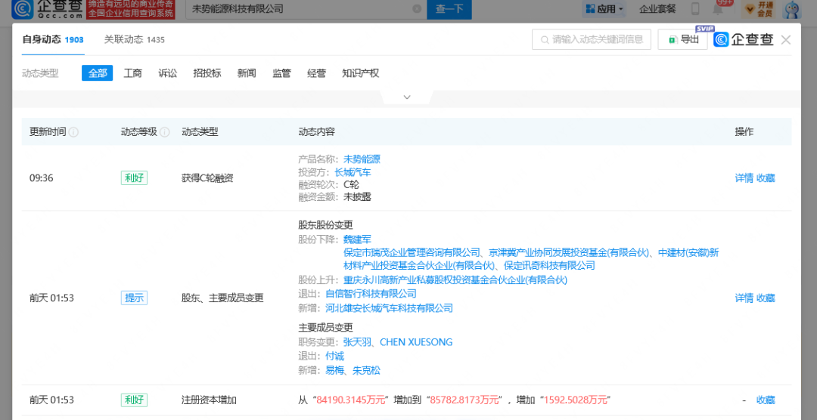Open 重庆永川高新产业私募股权投资基金 link
817x420 pixels.
(455, 280)
